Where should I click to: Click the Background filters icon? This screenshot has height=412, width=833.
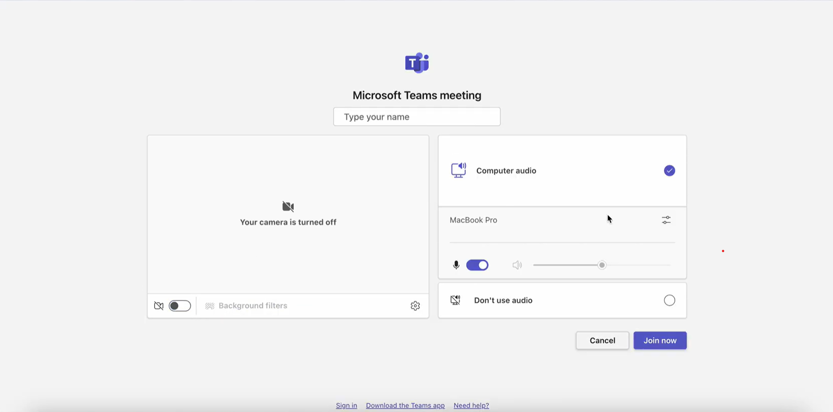[x=209, y=306]
